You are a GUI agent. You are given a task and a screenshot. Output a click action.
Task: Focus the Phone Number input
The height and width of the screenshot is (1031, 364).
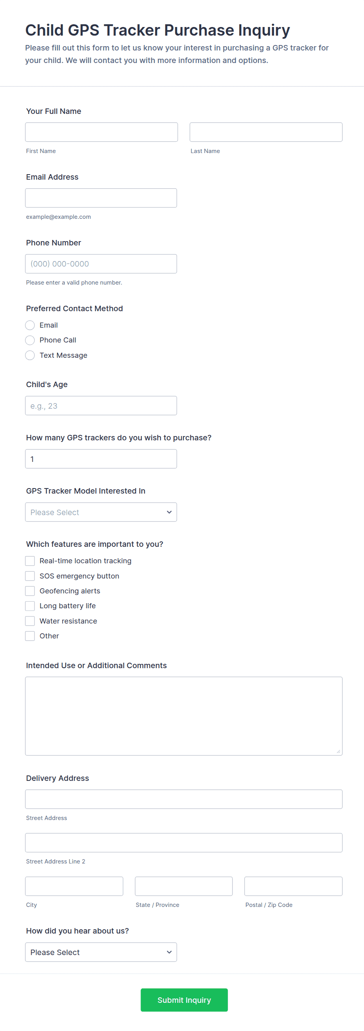coord(101,264)
